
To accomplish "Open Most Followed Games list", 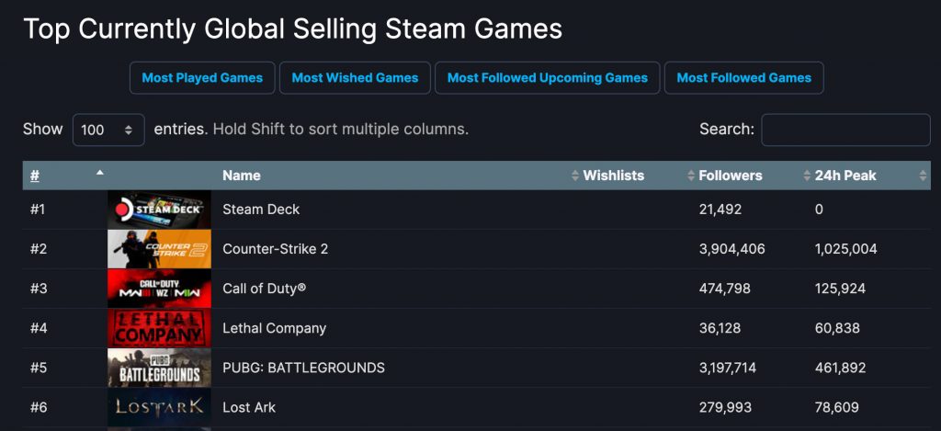I will click(743, 78).
